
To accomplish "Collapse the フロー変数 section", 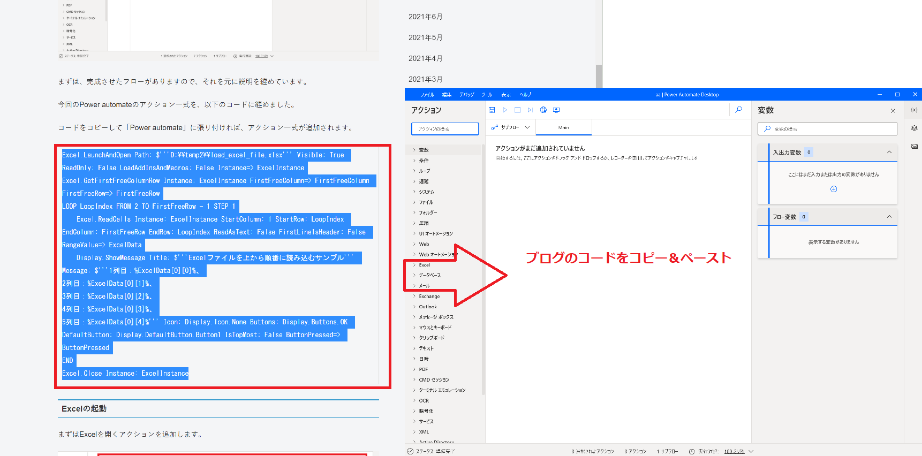I will coord(889,217).
